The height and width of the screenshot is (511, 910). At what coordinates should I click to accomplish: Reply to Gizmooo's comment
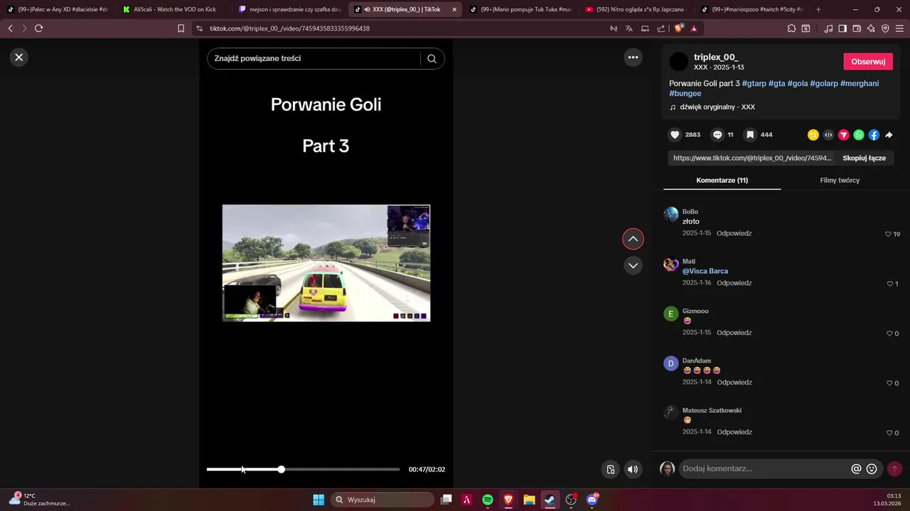pyautogui.click(x=734, y=333)
